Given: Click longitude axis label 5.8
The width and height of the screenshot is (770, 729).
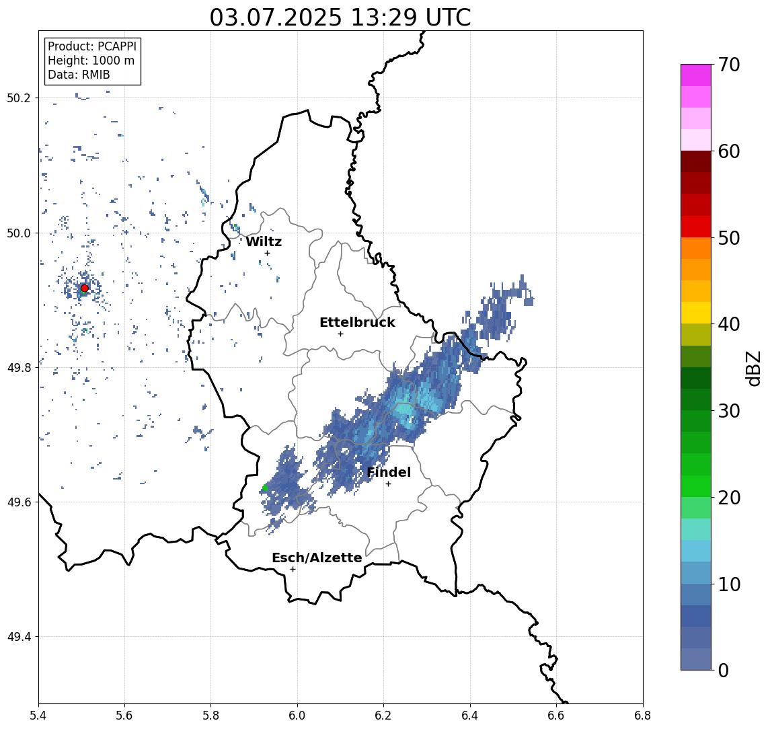Looking at the screenshot, I should point(210,716).
